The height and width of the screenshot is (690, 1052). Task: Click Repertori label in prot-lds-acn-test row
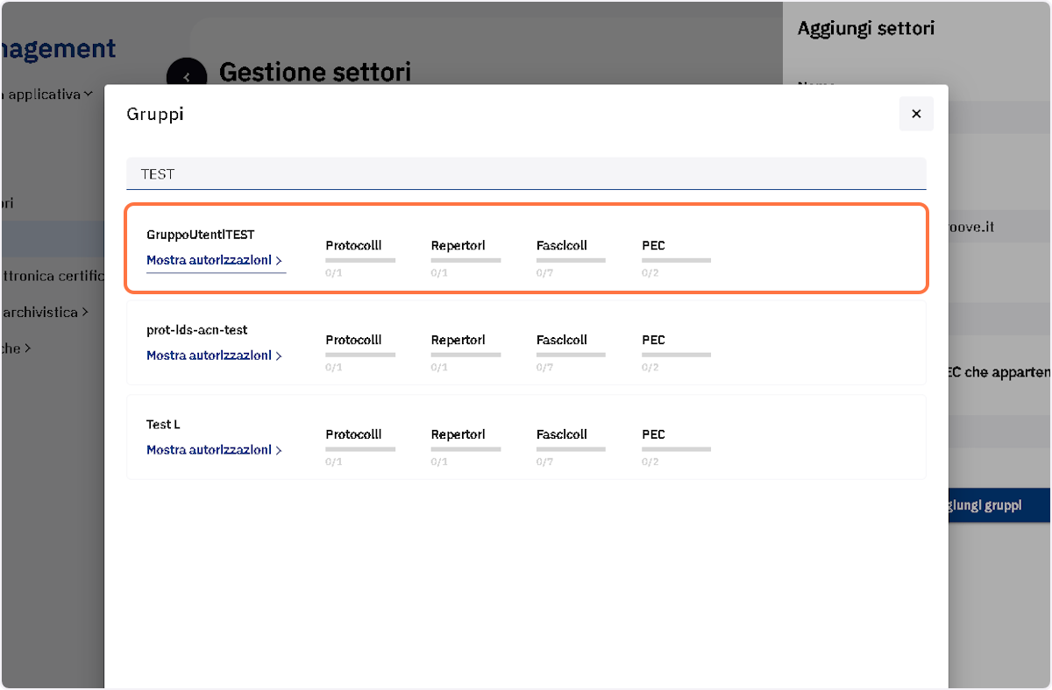click(x=458, y=340)
